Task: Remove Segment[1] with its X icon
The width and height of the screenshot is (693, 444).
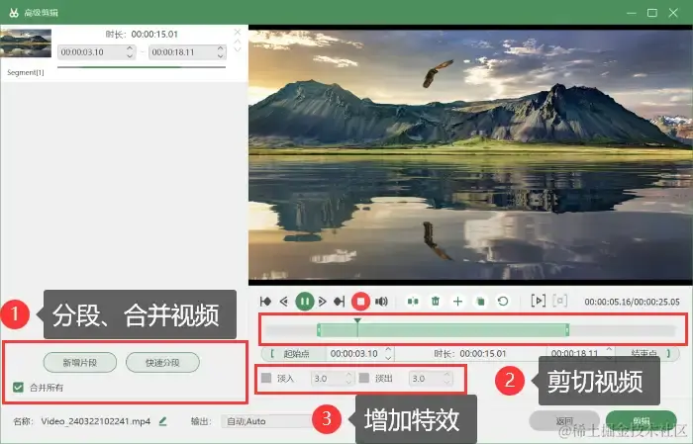Action: point(238,33)
